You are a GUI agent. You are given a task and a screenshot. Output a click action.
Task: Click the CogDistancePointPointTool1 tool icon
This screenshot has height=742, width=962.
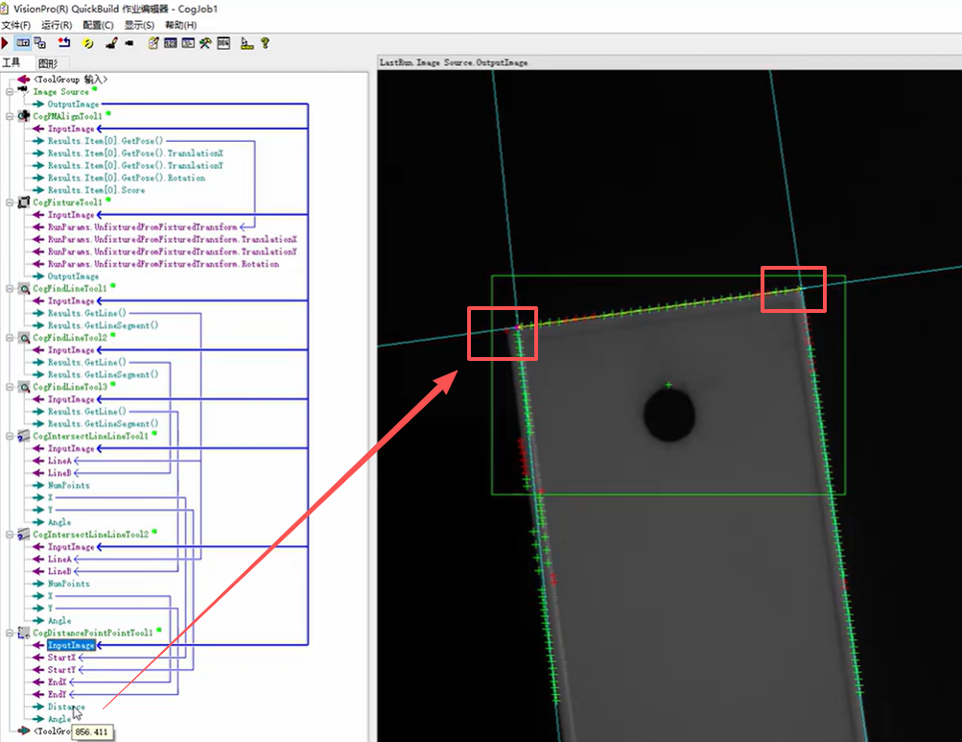[x=24, y=632]
